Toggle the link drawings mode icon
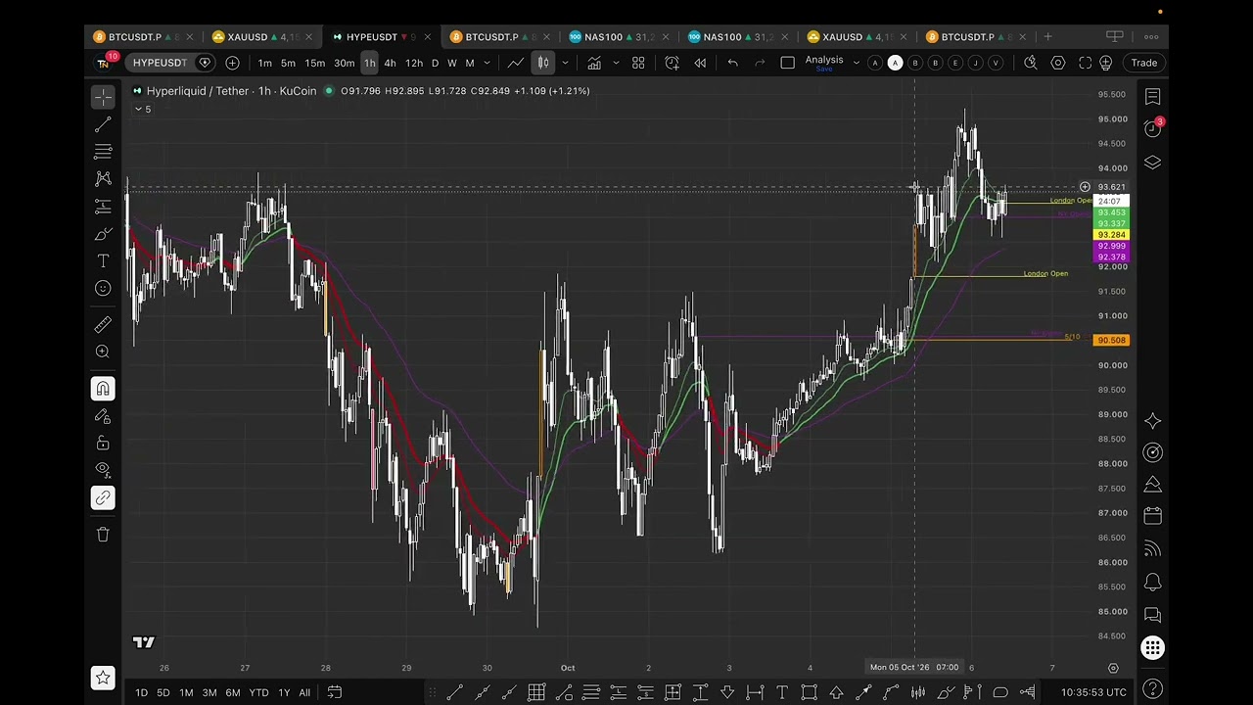 point(103,497)
